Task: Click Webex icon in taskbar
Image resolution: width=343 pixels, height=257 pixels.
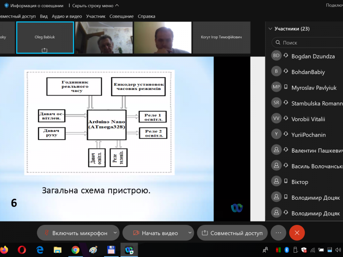Action: (129, 249)
